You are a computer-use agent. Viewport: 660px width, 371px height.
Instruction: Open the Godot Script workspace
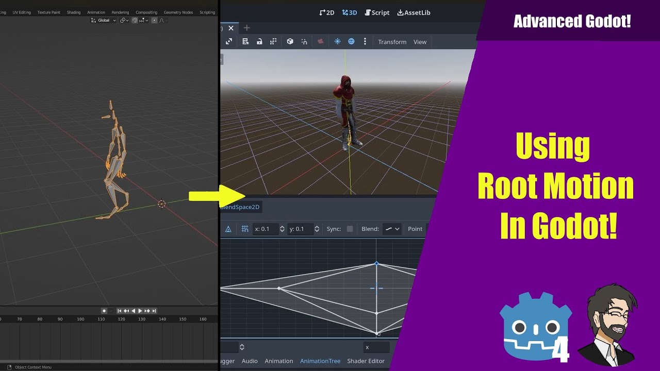point(377,12)
